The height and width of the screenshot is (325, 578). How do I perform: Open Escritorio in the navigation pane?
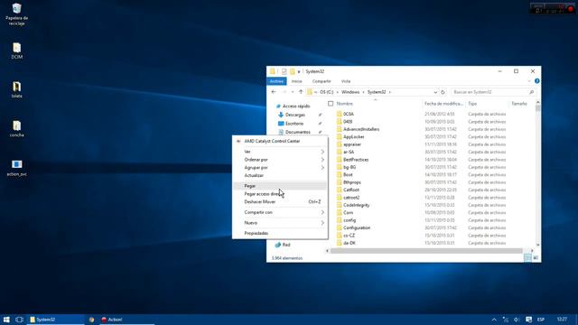coord(294,124)
